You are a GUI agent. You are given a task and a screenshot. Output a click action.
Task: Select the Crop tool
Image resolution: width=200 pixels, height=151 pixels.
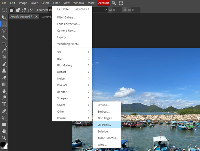pyautogui.click(x=4, y=44)
